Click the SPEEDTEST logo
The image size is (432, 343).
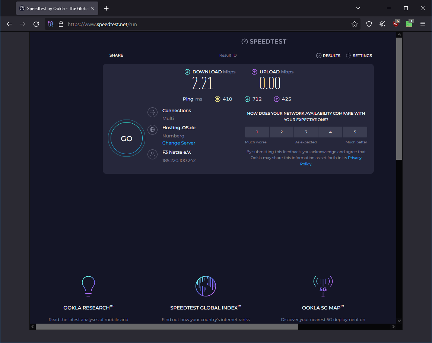click(264, 42)
